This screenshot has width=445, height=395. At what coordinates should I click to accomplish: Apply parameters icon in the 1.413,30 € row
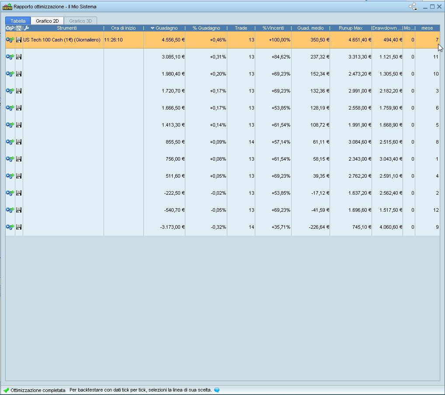pos(10,125)
